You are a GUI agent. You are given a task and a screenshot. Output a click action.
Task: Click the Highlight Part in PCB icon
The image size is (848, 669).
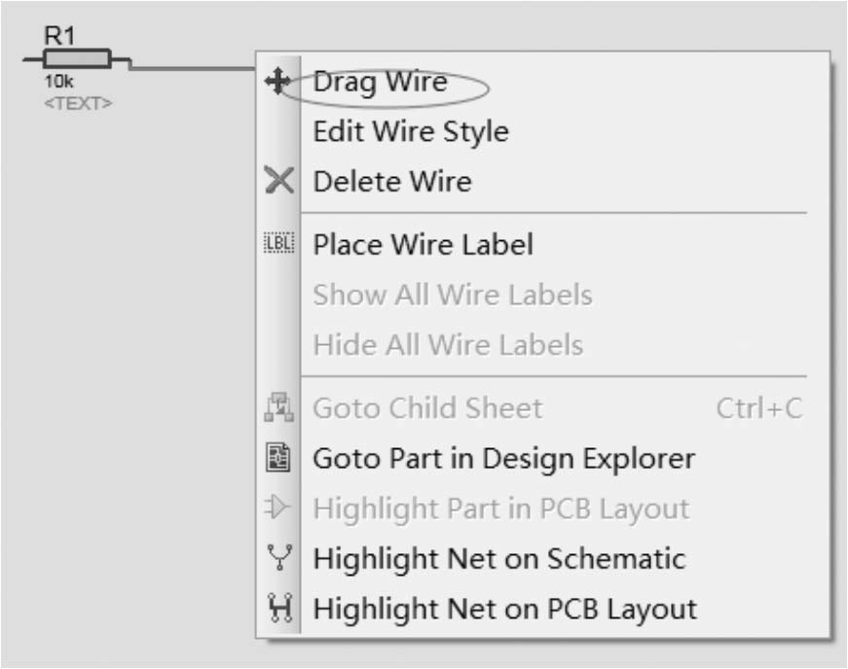pyautogui.click(x=279, y=509)
